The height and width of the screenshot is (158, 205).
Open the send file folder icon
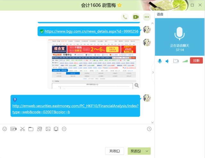tap(31, 129)
